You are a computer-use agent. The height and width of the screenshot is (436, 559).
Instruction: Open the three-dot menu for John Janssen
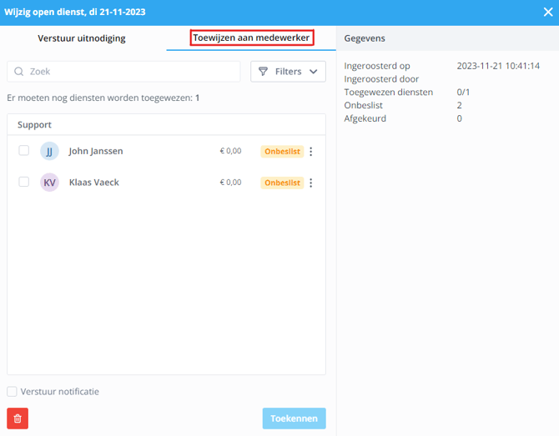point(311,152)
